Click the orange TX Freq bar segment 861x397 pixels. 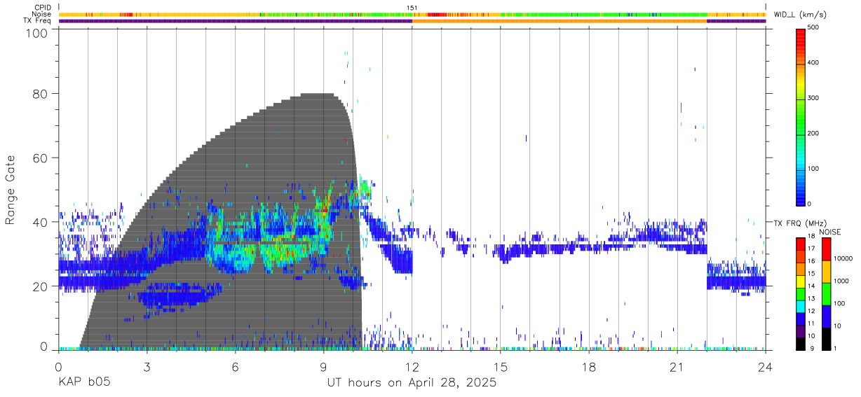click(560, 21)
